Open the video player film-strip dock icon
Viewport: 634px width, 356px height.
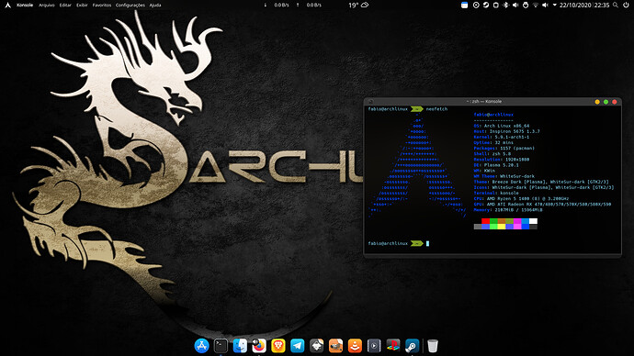coord(374,346)
